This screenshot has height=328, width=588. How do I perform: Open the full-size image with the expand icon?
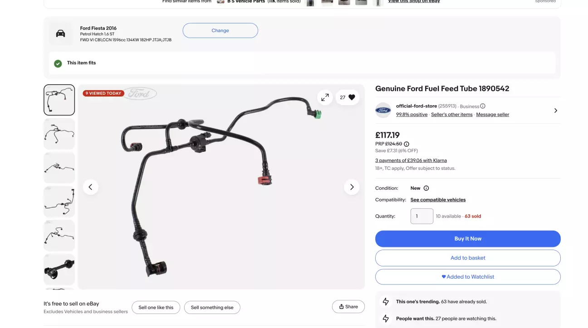click(325, 97)
